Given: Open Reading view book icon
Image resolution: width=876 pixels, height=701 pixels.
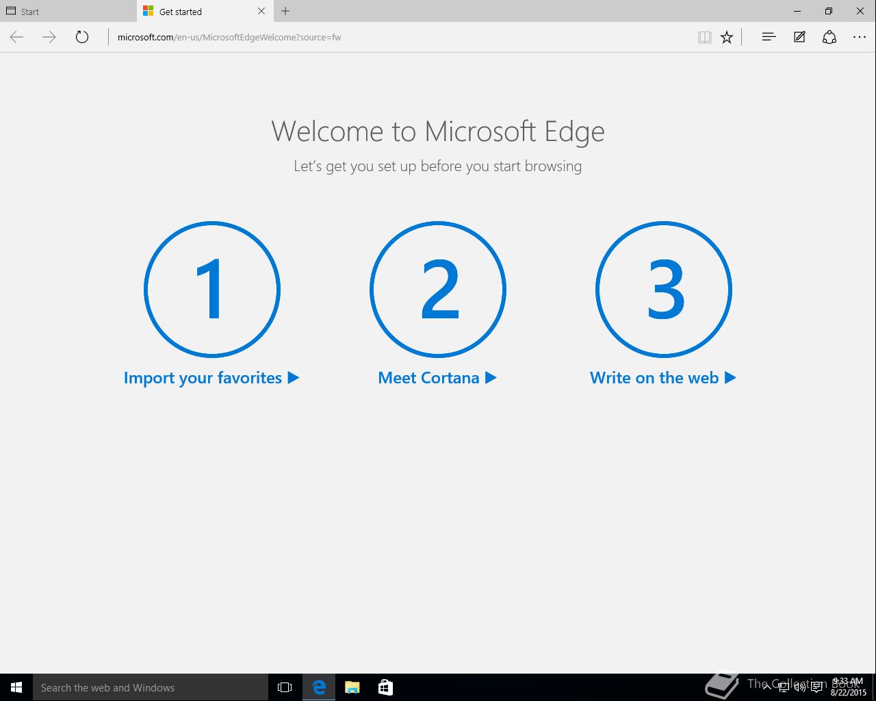Looking at the screenshot, I should [x=705, y=38].
